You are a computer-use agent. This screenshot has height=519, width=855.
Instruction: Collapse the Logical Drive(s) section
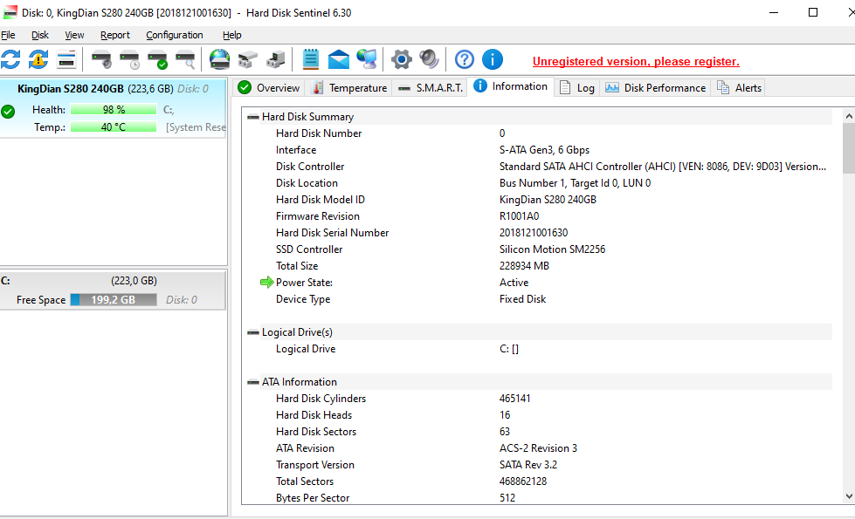253,332
